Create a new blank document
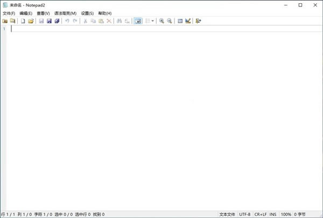Image resolution: width=323 pixels, height=218 pixels. coord(23,21)
